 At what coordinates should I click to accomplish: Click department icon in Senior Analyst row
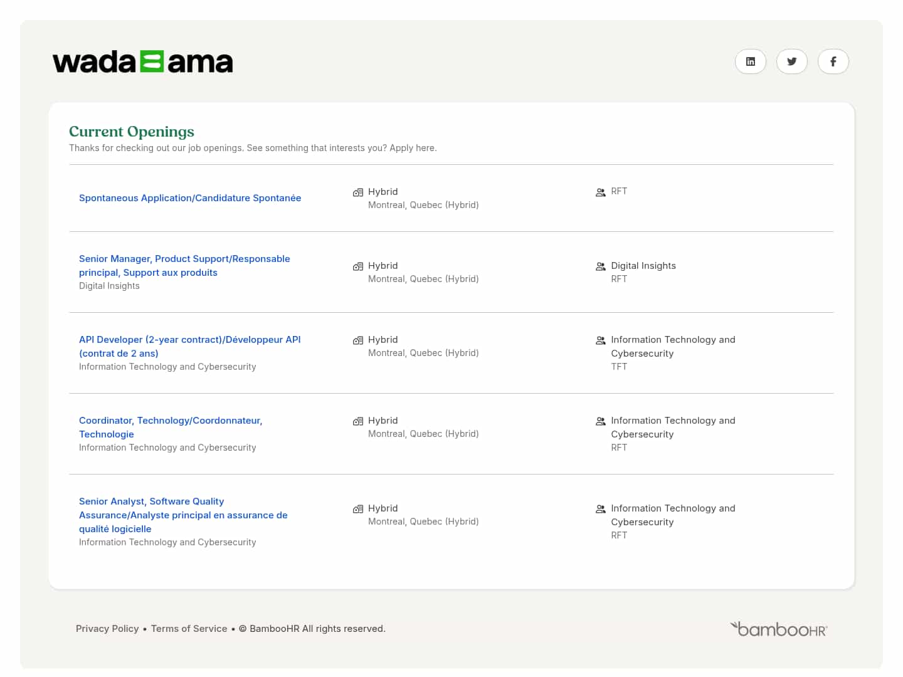pyautogui.click(x=601, y=509)
